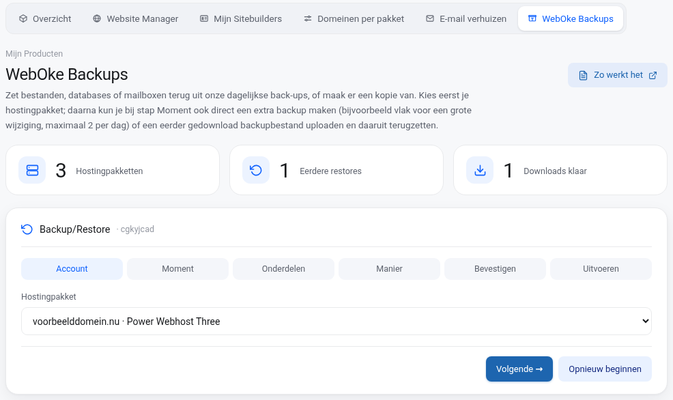673x400 pixels.
Task: Click the Downloads klaar label
Action: 555,171
